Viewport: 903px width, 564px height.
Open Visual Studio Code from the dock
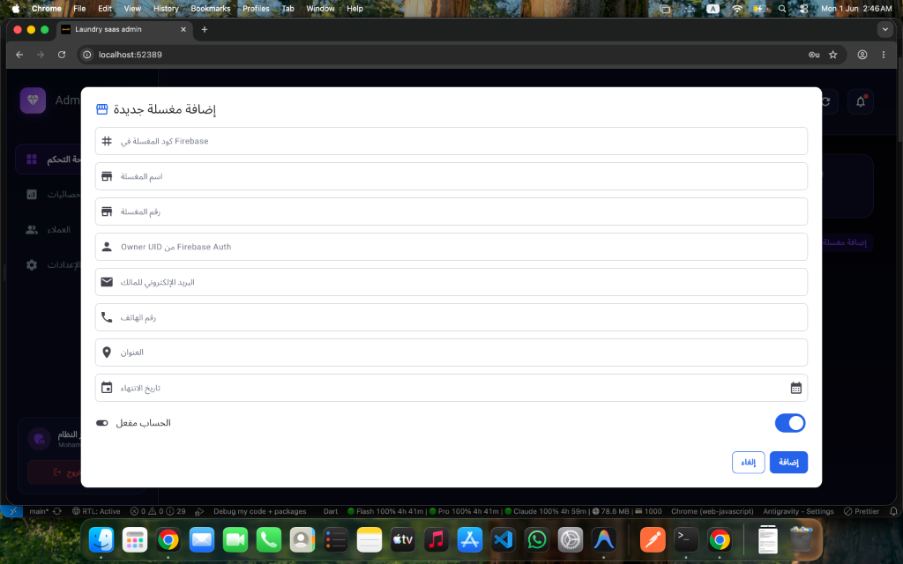pos(504,540)
